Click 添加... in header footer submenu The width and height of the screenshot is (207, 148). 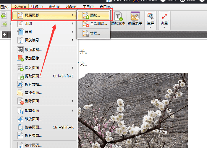click(x=93, y=15)
